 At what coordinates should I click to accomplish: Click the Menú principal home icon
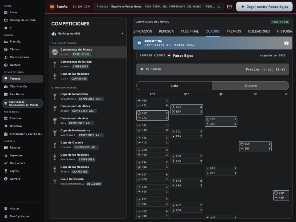click(x=6, y=216)
